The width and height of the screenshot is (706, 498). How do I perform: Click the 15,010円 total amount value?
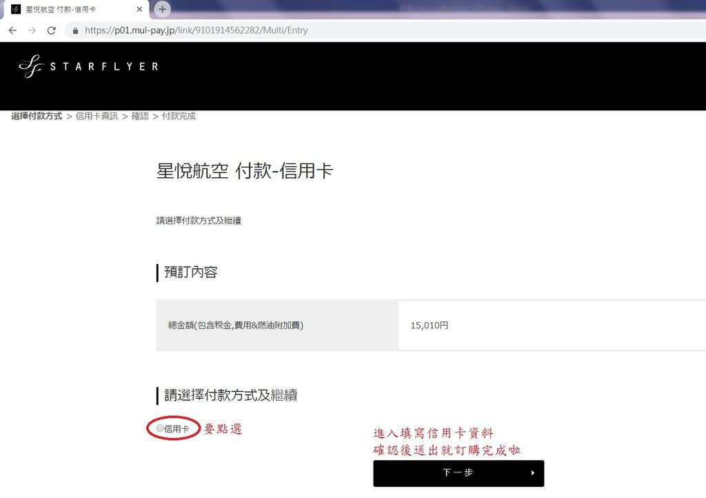(x=429, y=325)
